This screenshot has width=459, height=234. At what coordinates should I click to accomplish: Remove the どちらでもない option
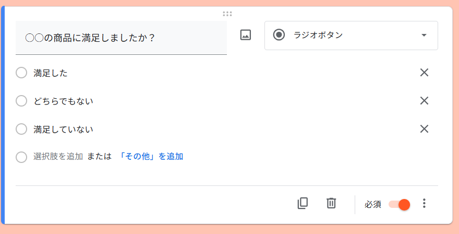424,101
